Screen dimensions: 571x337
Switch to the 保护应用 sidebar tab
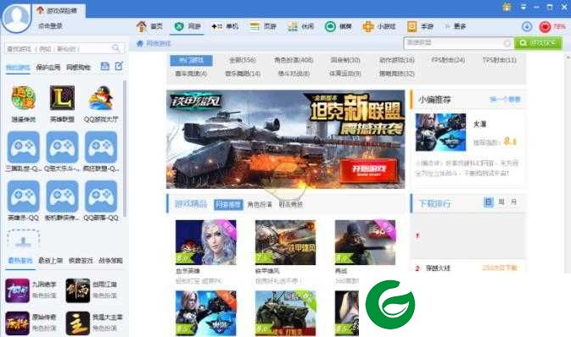[x=48, y=67]
